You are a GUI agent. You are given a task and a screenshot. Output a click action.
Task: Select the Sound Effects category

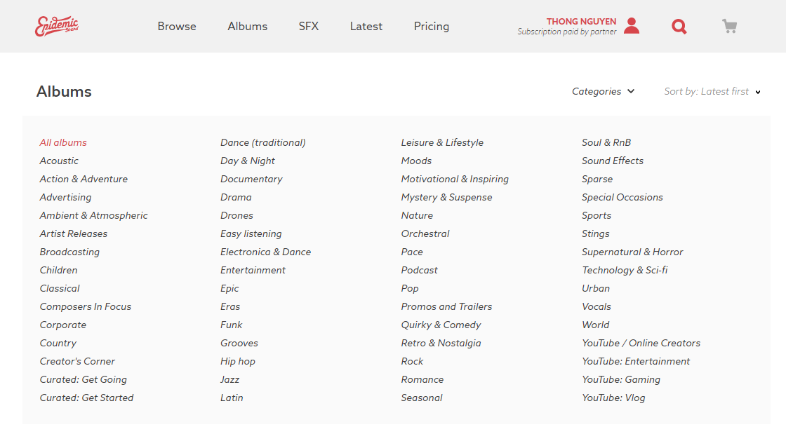pos(613,161)
